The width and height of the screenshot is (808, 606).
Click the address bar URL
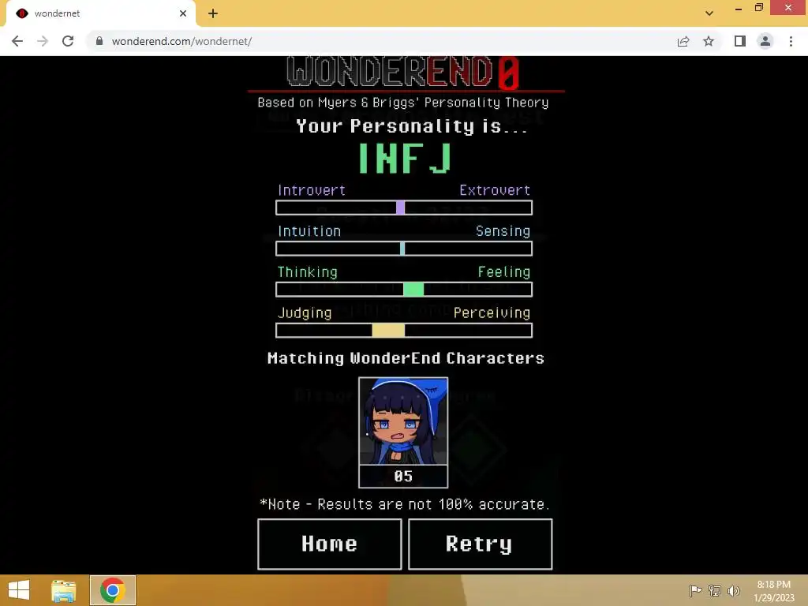[181, 41]
